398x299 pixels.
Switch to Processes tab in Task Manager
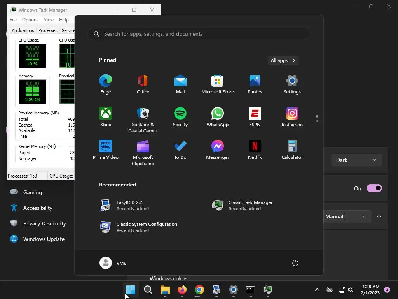[x=48, y=30]
